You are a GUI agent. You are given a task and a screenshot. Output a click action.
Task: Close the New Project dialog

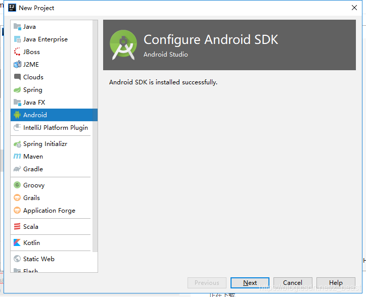[x=354, y=8]
